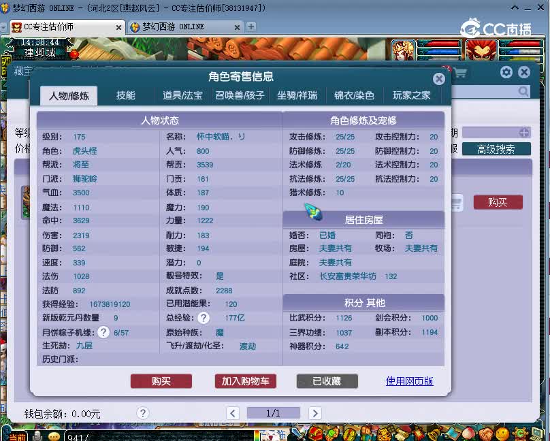Close the 角色寄售信息 dialog
Viewport: 550px width, 441px height.
[439, 79]
